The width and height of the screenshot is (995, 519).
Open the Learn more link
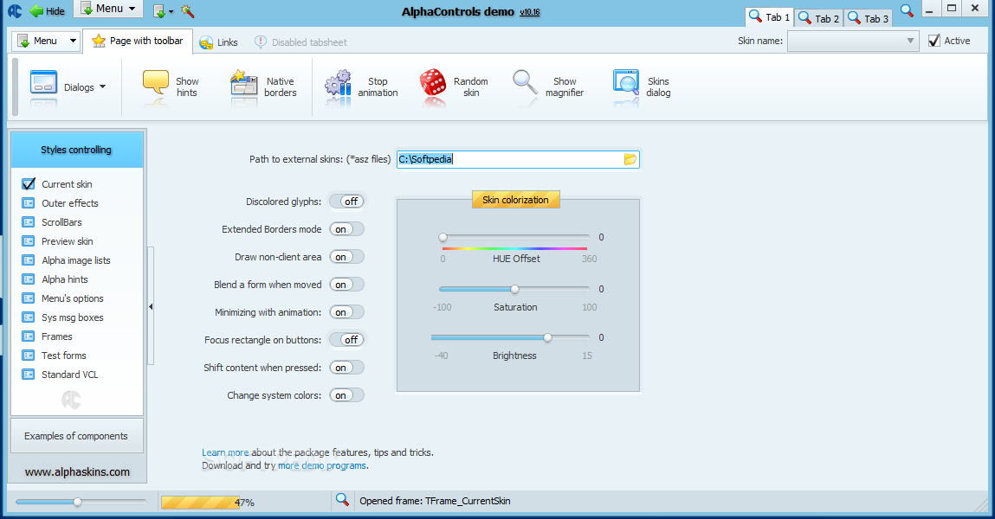pyautogui.click(x=225, y=452)
